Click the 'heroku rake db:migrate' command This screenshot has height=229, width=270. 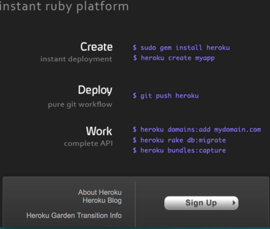coord(183,140)
